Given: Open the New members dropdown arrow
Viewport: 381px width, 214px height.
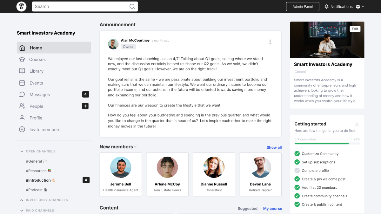Looking at the screenshot, I should click(135, 146).
